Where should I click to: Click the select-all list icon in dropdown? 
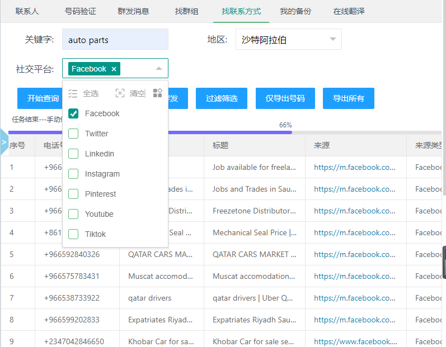pos(73,93)
